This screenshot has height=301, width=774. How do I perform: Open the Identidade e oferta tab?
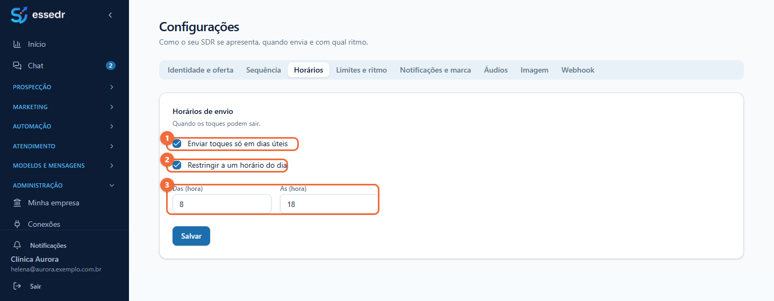point(200,70)
